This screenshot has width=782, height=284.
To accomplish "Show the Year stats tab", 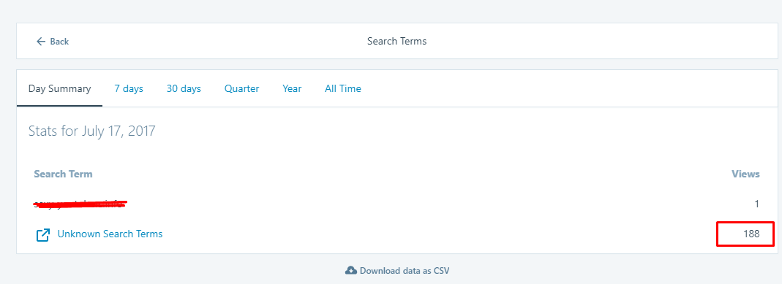I will coord(292,89).
